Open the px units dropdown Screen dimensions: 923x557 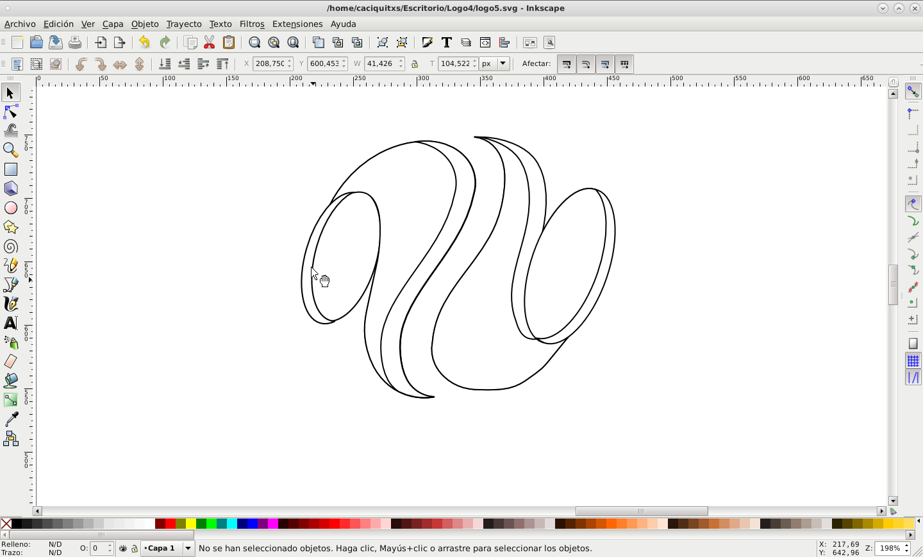point(495,64)
